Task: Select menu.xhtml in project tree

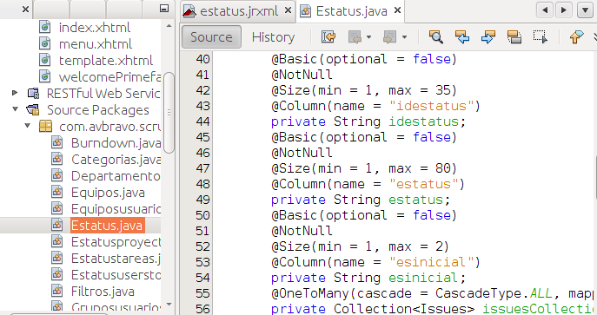Action: pyautogui.click(x=96, y=44)
